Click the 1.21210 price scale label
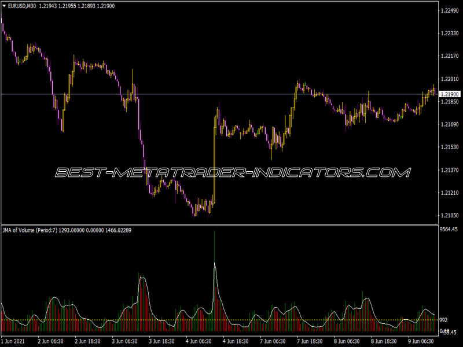This screenshot has height=347, width=463. point(450,193)
